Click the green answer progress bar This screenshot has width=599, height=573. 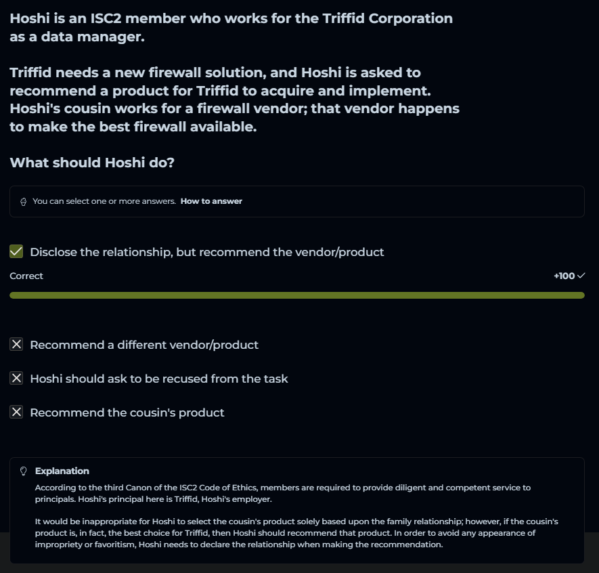(x=296, y=295)
